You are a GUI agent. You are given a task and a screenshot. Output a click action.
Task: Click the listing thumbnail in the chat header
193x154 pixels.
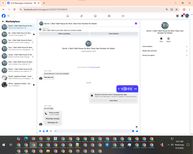pyautogui.click(x=41, y=23)
